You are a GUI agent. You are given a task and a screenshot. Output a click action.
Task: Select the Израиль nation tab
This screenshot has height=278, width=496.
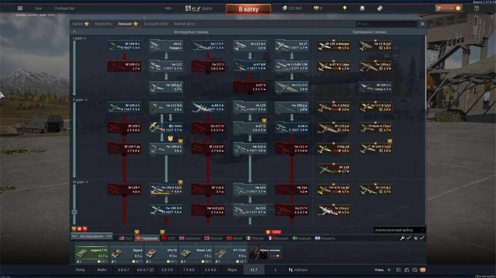tap(325, 238)
